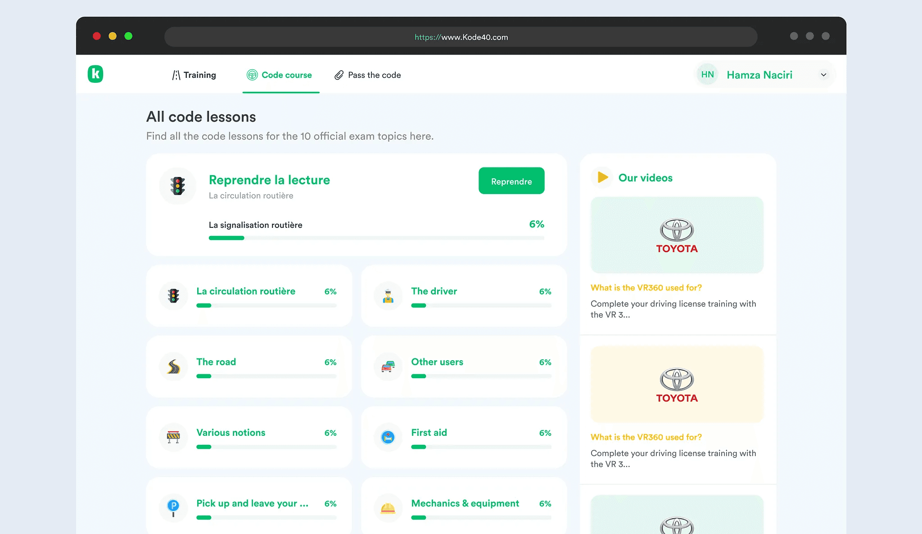Click the green Kode40 logo icon
Screen dimensions: 922x534
coord(95,74)
